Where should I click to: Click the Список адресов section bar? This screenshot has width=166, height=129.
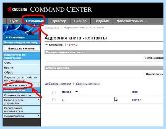click(x=104, y=68)
